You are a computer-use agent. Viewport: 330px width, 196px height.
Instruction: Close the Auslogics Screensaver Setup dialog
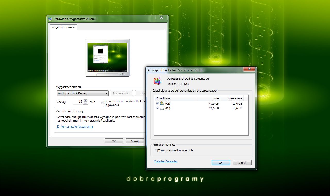pyautogui.click(x=249, y=69)
